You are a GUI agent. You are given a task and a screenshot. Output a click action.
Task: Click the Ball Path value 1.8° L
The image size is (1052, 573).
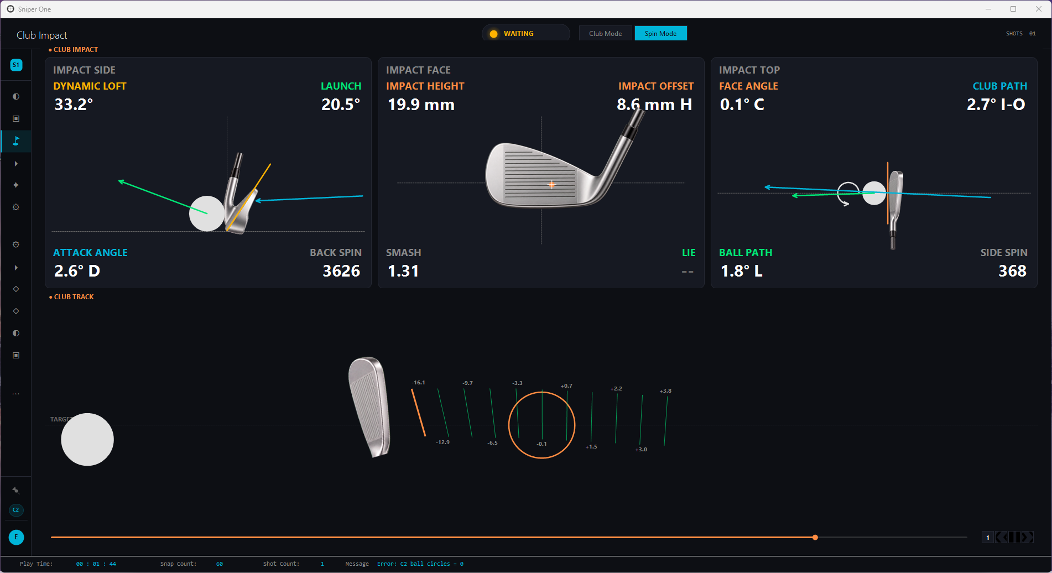[x=741, y=271]
